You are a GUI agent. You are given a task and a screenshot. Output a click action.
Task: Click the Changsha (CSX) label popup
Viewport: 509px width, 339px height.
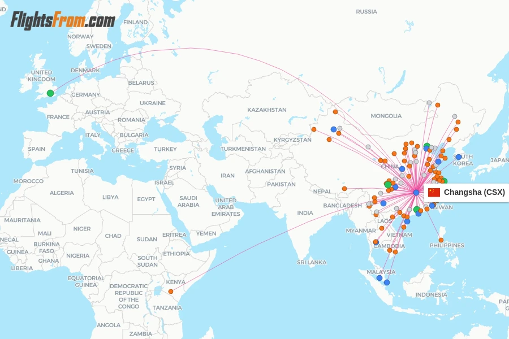[x=467, y=192]
